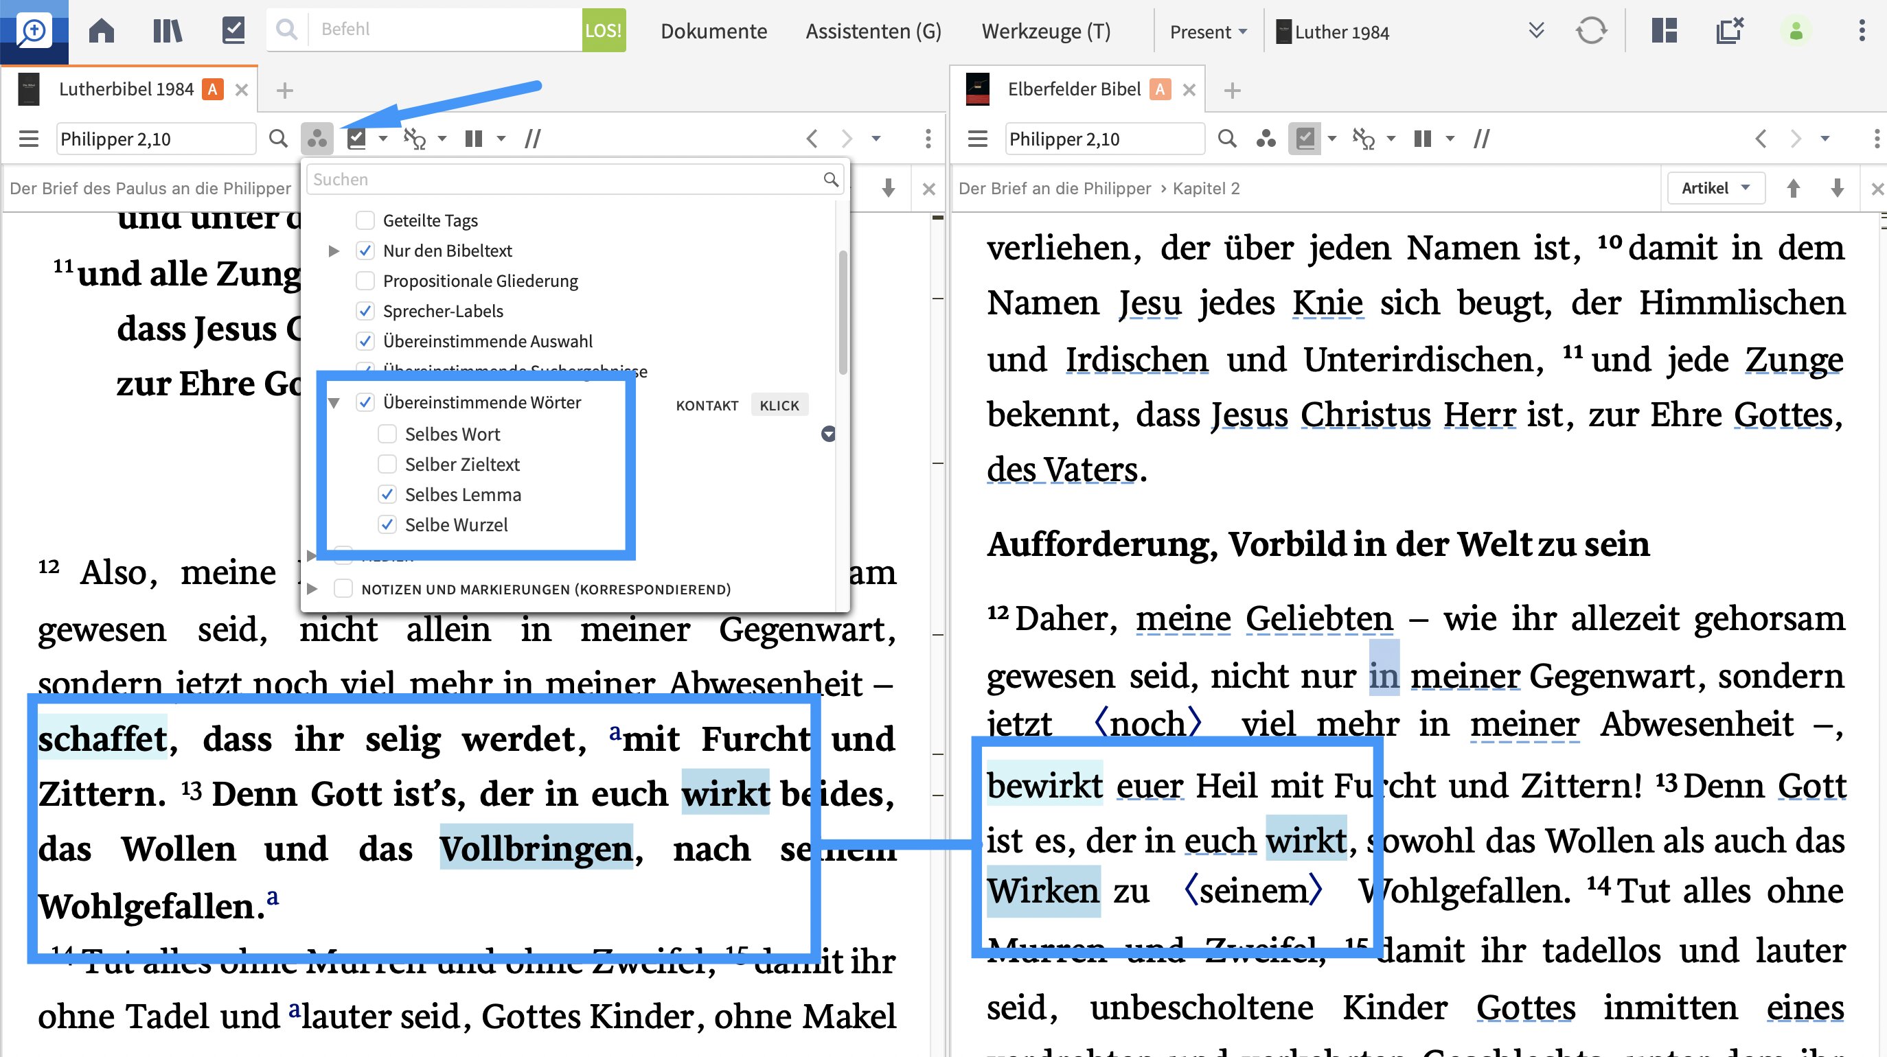Open the main kebab menu at top right
This screenshot has height=1057, width=1887.
[1862, 31]
